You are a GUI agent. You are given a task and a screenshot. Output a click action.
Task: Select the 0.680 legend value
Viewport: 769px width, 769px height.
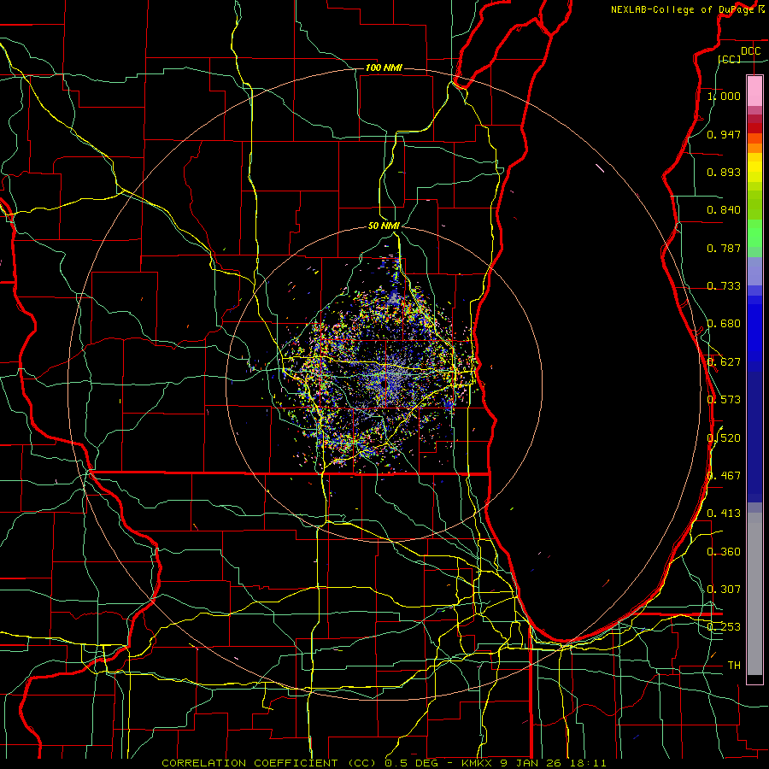pos(724,324)
